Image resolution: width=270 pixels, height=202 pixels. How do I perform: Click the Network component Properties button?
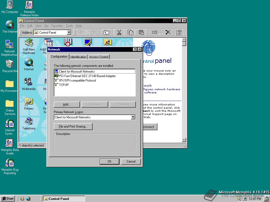[x=123, y=104]
